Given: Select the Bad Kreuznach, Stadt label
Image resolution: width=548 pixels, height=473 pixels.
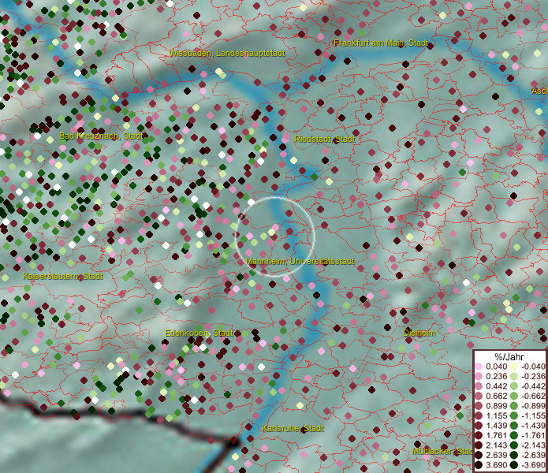Looking at the screenshot, I should (x=101, y=136).
